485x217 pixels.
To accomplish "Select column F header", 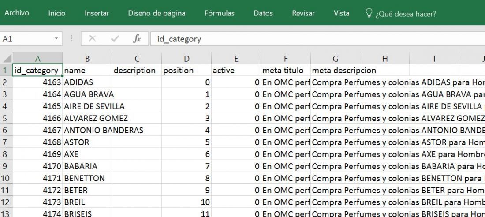I will click(x=286, y=58).
